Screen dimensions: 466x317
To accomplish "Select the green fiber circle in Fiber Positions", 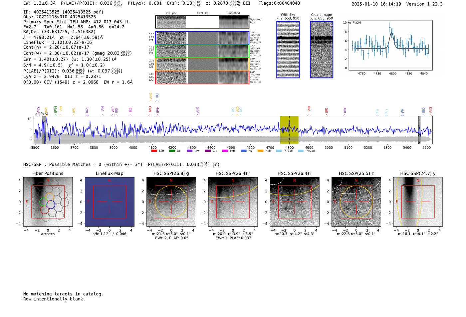I will click(x=44, y=202).
